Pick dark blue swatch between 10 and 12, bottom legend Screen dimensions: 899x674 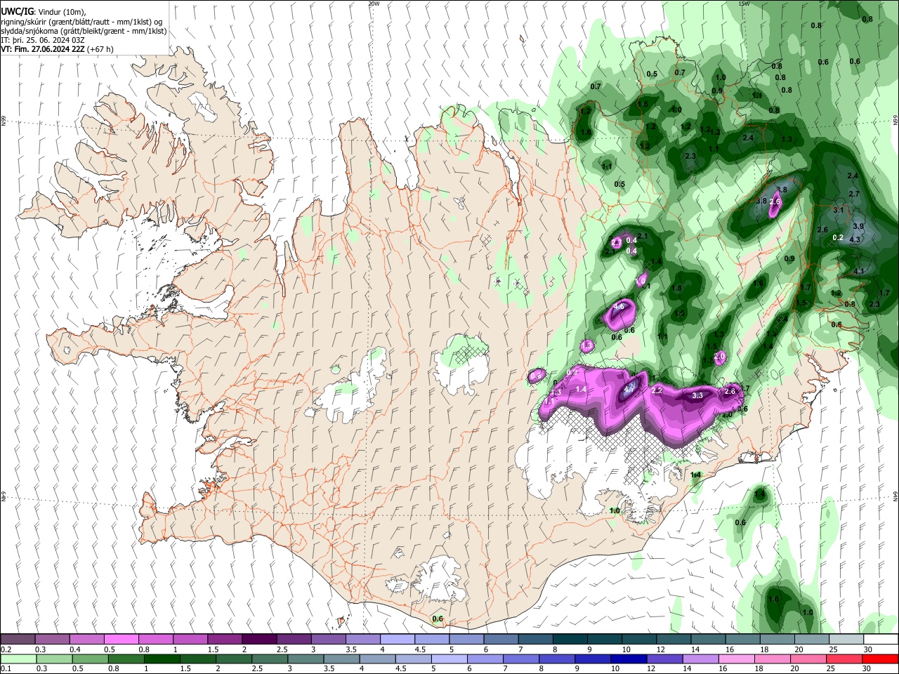pyautogui.click(x=629, y=659)
